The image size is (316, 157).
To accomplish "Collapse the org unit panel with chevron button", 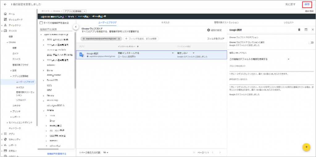I will [x=75, y=27].
